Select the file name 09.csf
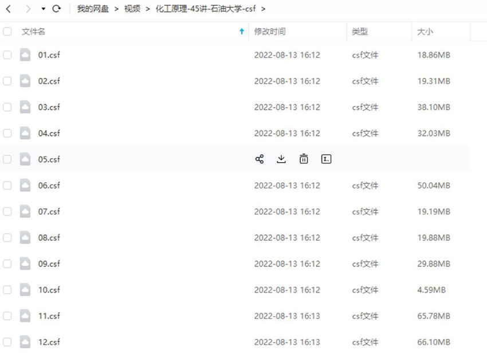The image size is (487, 354). click(49, 263)
